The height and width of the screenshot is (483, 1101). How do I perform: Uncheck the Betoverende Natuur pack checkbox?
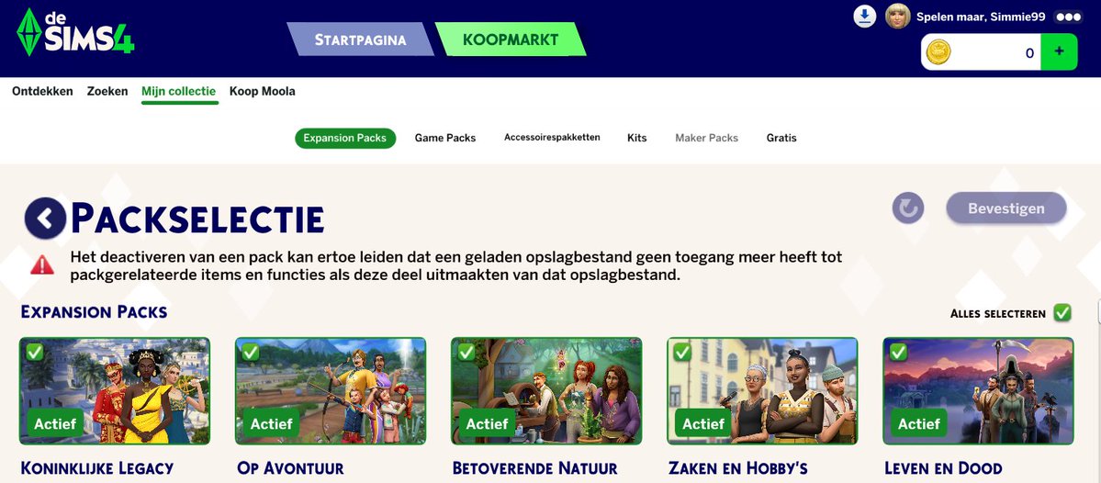(466, 352)
